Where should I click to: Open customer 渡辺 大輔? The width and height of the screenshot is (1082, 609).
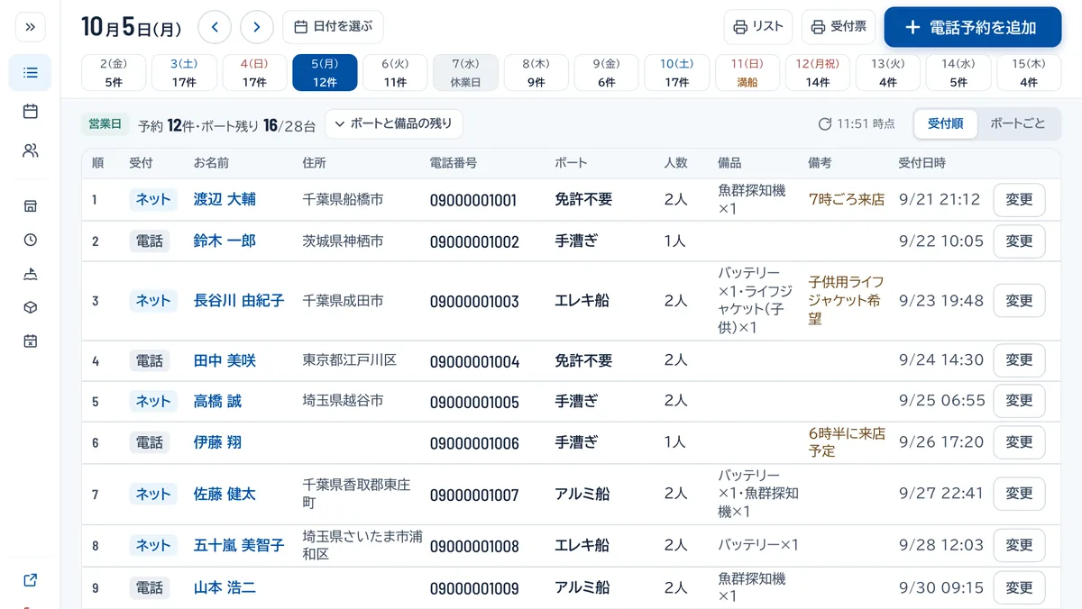225,199
